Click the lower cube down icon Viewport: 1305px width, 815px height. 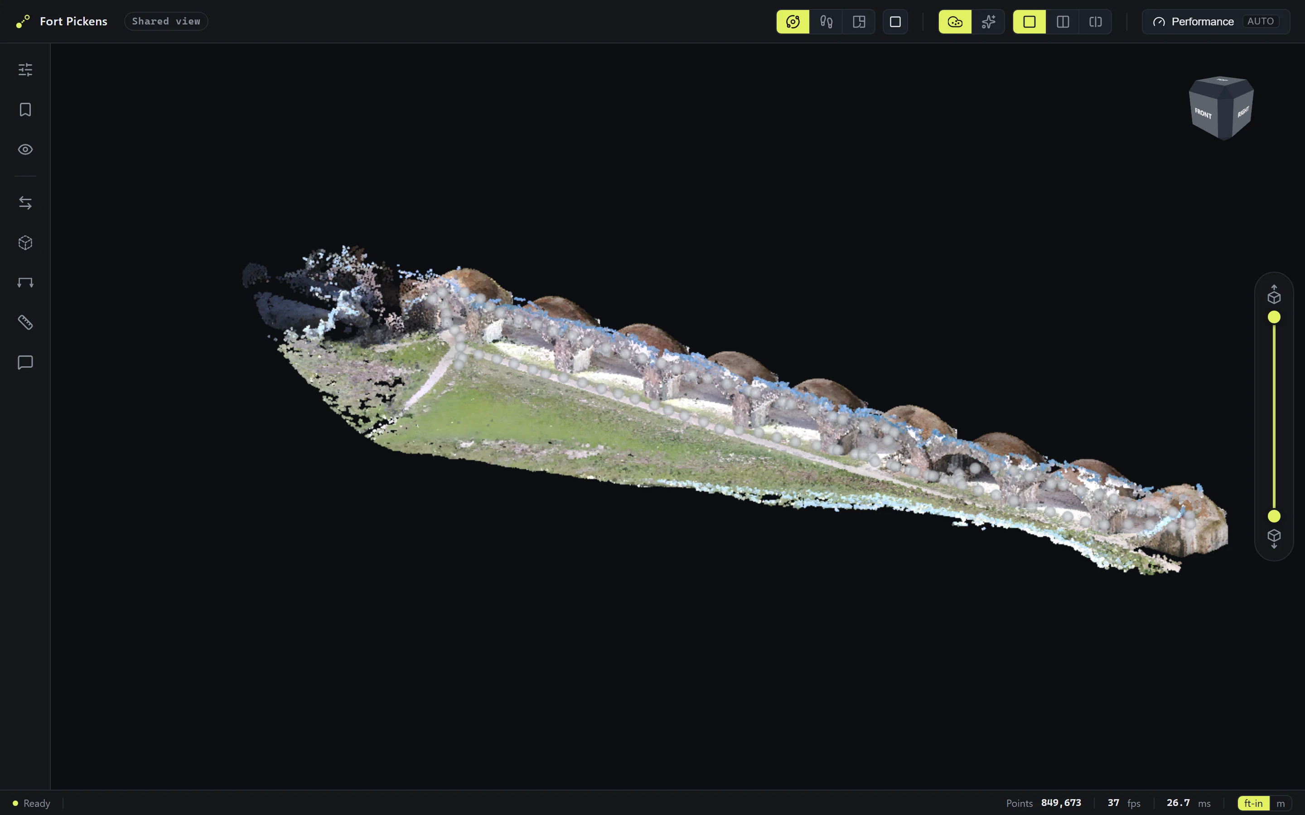tap(1274, 539)
